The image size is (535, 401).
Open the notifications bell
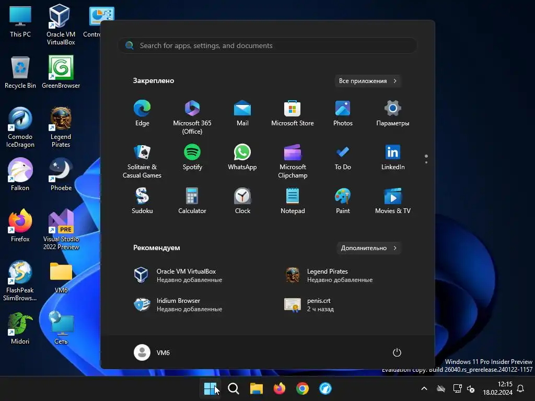(521, 388)
